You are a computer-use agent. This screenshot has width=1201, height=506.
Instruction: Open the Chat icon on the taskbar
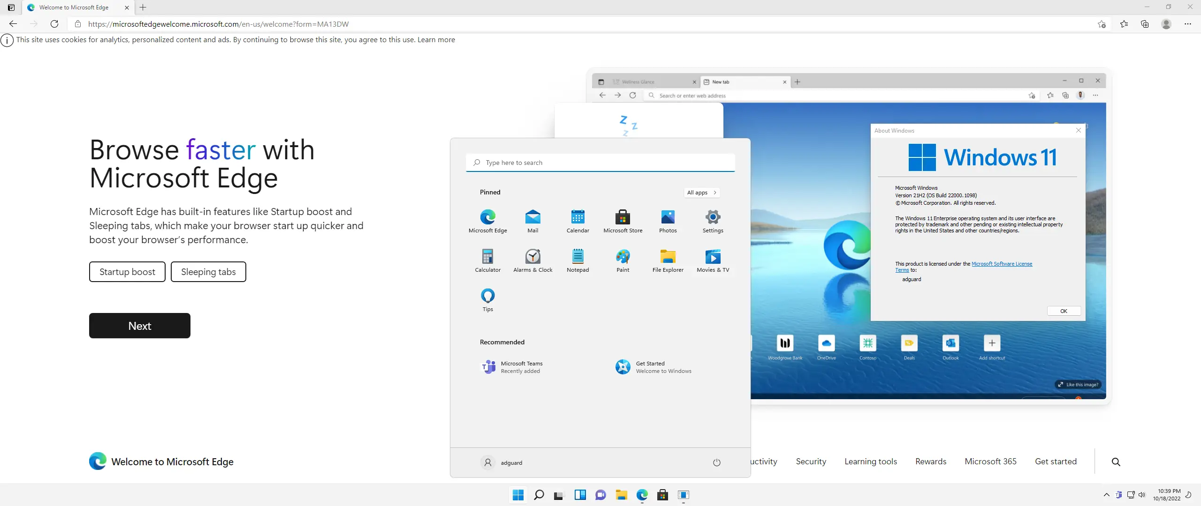tap(600, 495)
